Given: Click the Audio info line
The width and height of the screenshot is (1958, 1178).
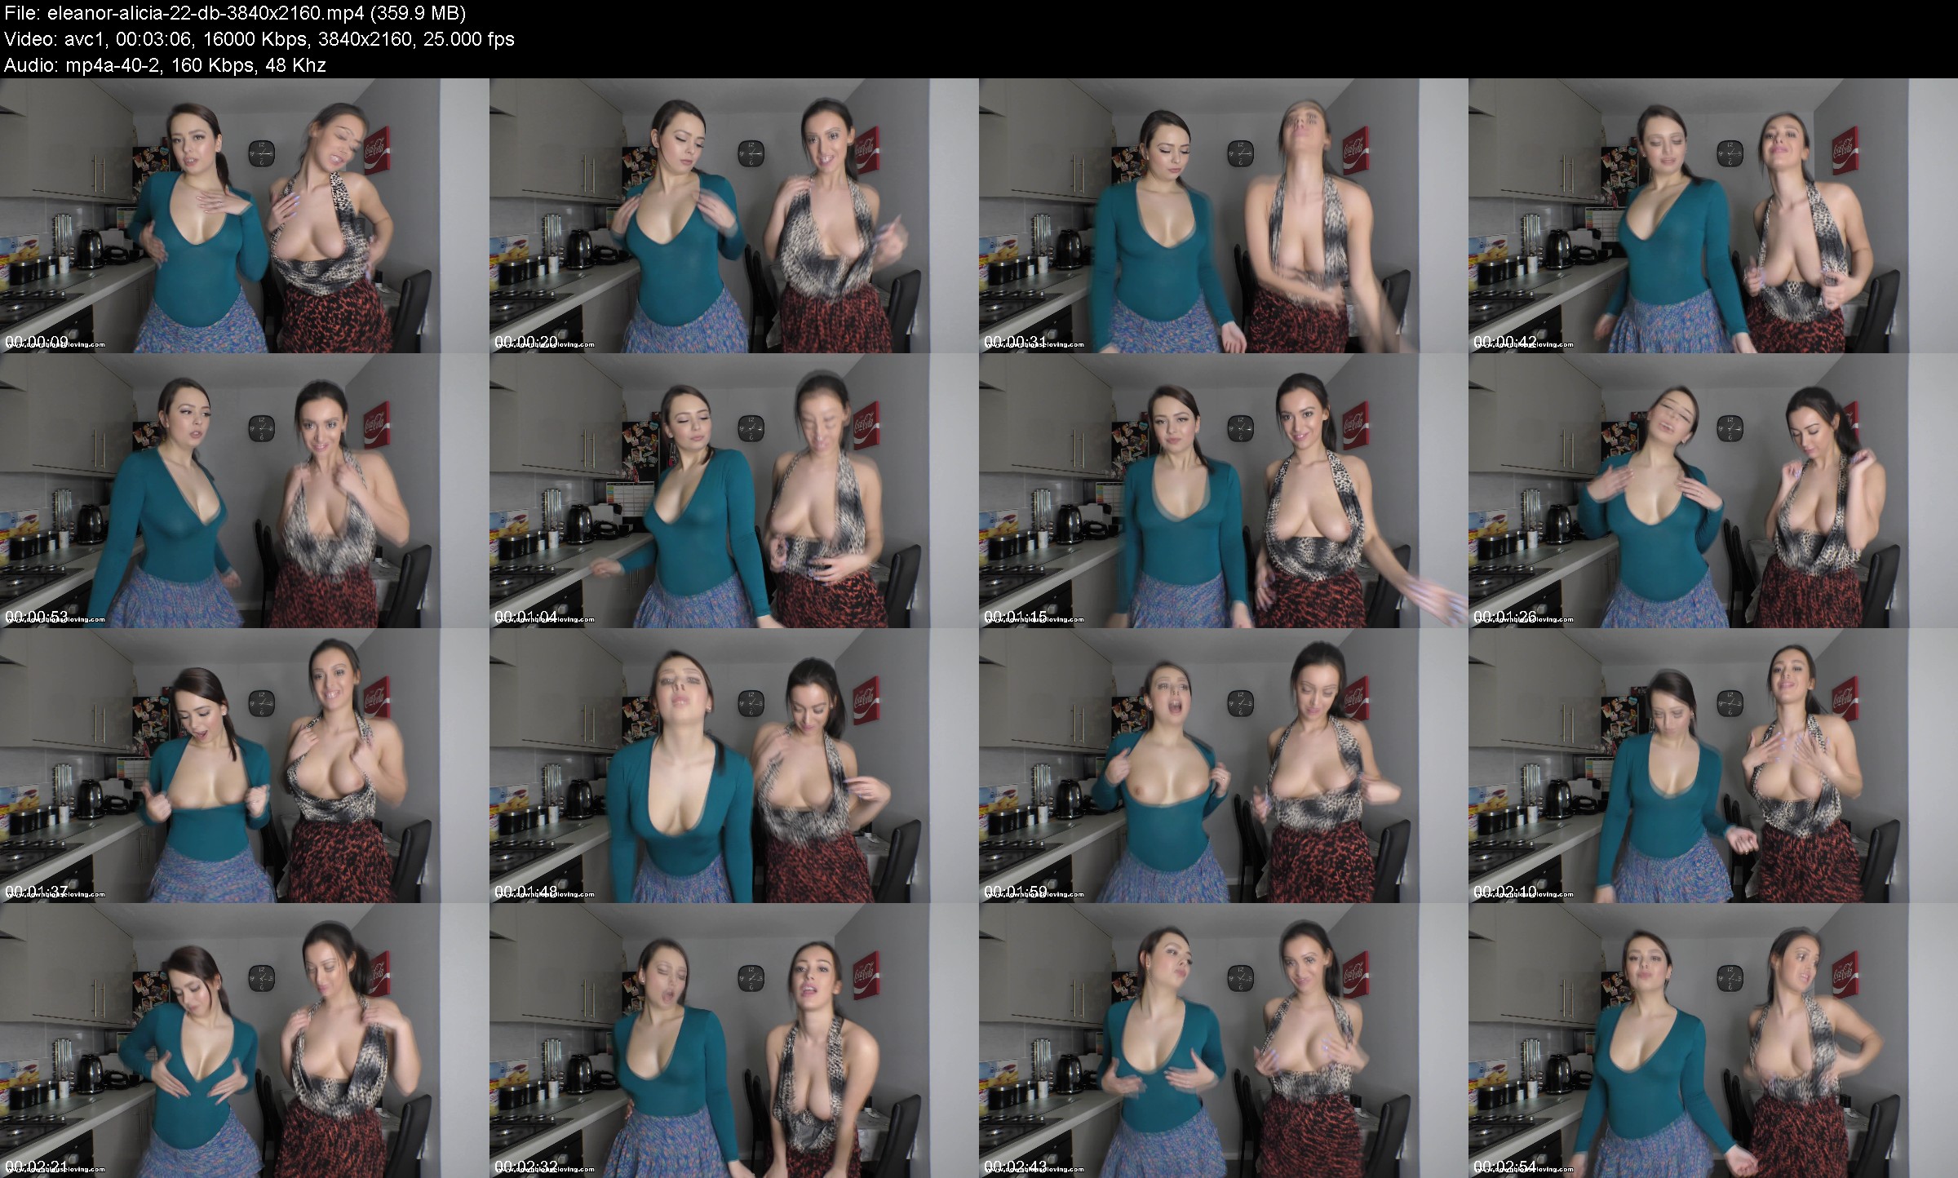Looking at the screenshot, I should (165, 65).
